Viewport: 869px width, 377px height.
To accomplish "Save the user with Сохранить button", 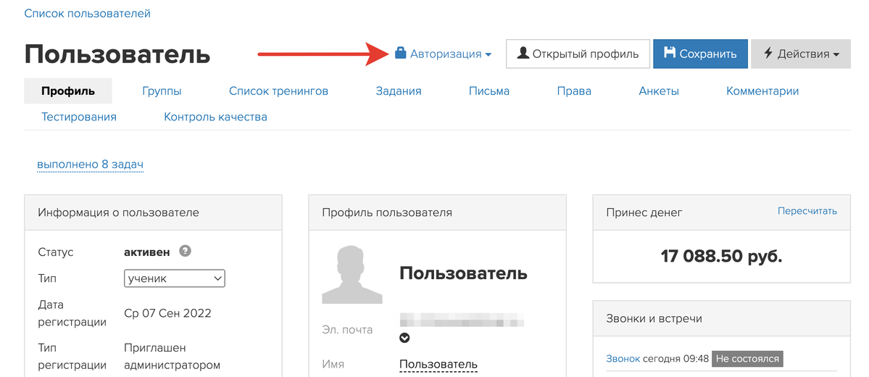I will (x=701, y=54).
